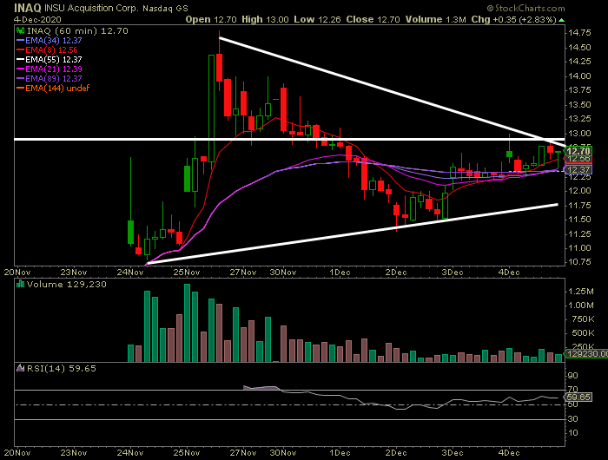The image size is (608, 460).
Task: Click the INSU Acquisition Corp. company name
Action: [91, 8]
